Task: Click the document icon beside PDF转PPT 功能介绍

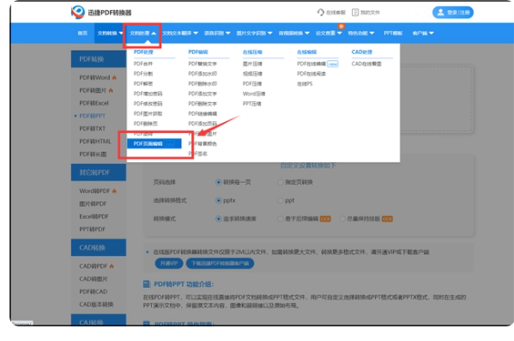Action: coord(147,284)
